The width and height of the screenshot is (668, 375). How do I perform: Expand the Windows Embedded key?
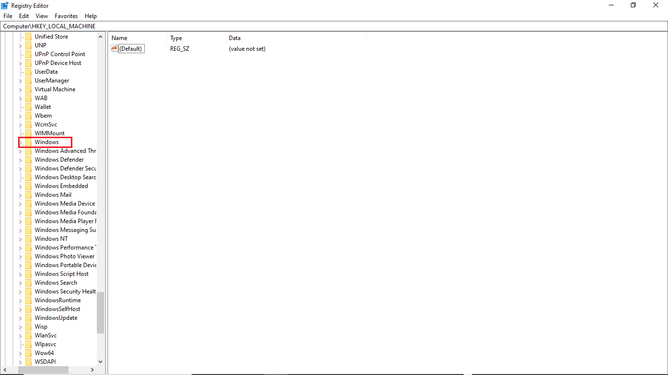point(21,186)
